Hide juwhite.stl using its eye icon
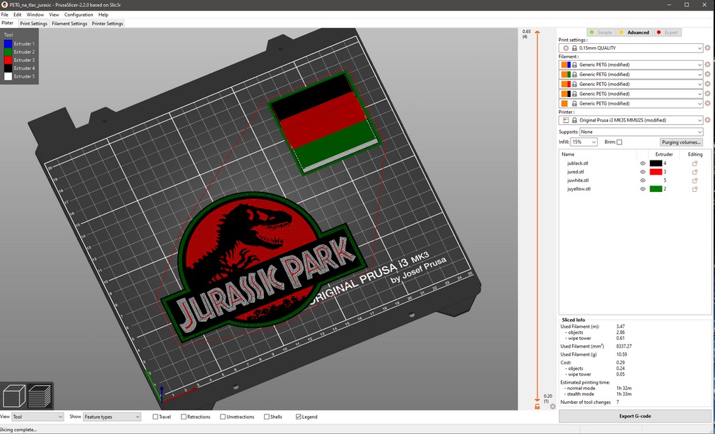This screenshot has height=434, width=715. (642, 181)
